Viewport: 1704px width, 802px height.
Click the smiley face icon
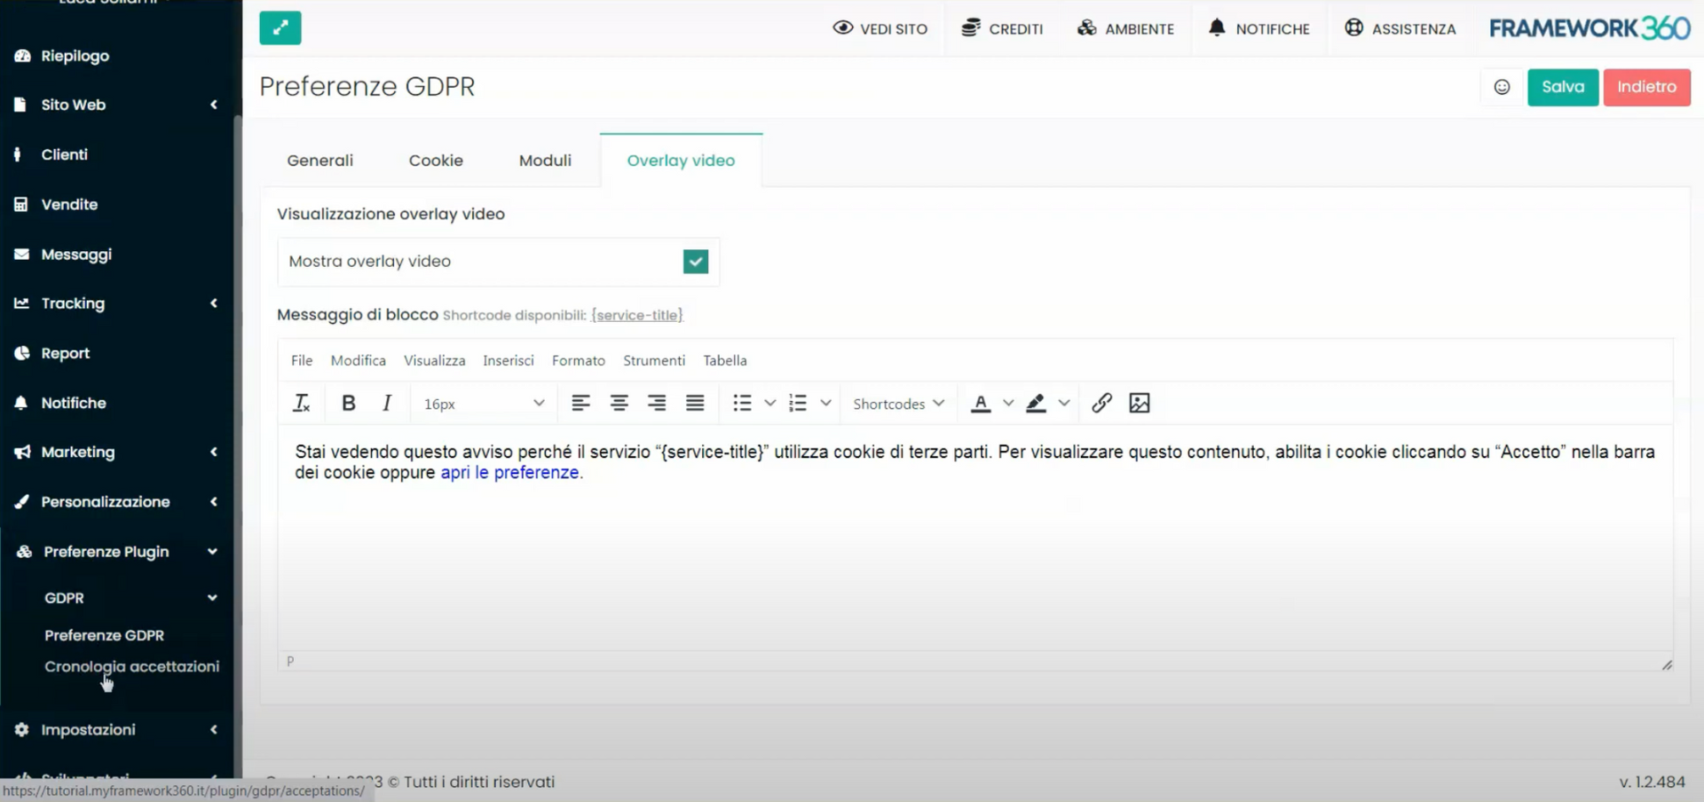tap(1502, 87)
